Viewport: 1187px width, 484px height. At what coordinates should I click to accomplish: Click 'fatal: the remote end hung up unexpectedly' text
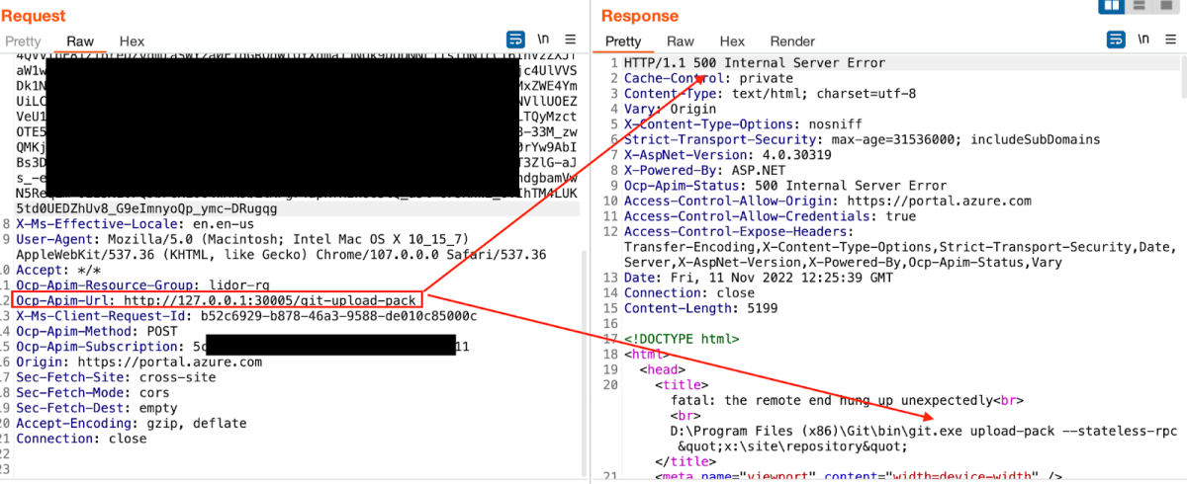834,401
